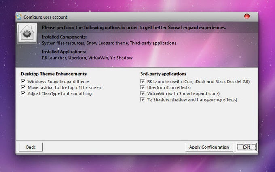Click the installed components list text
Screen dimensions: 275x172
point(109,43)
